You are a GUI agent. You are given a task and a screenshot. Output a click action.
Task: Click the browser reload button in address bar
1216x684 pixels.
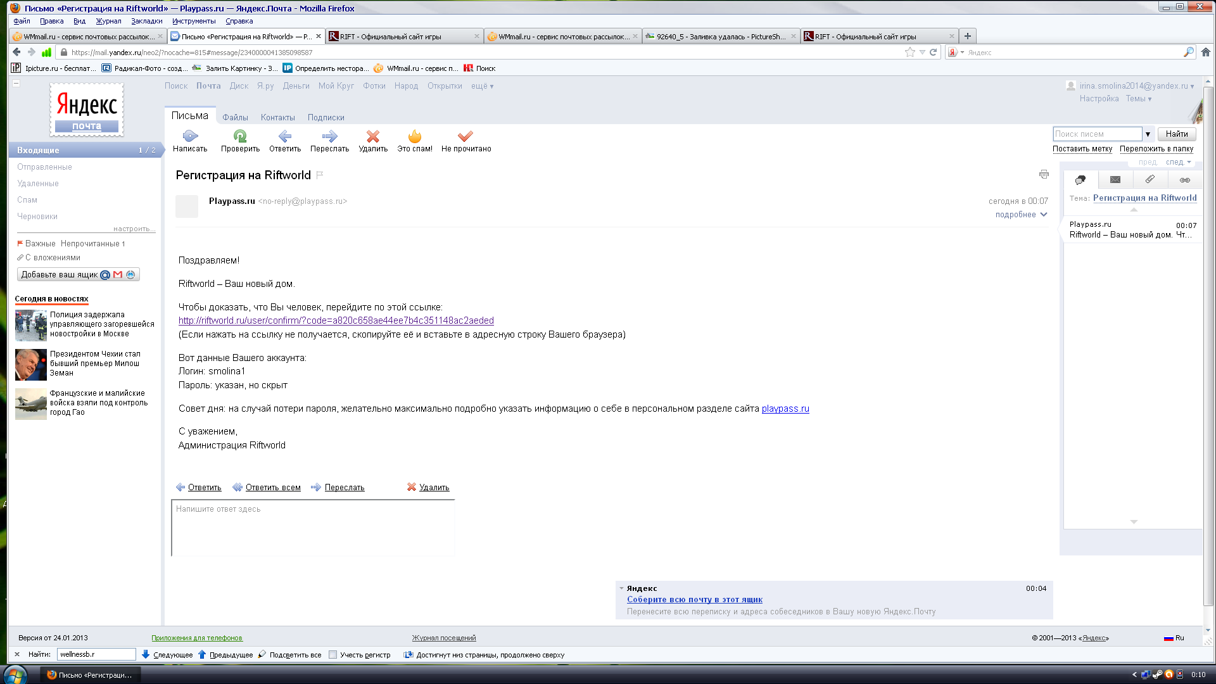pos(933,52)
